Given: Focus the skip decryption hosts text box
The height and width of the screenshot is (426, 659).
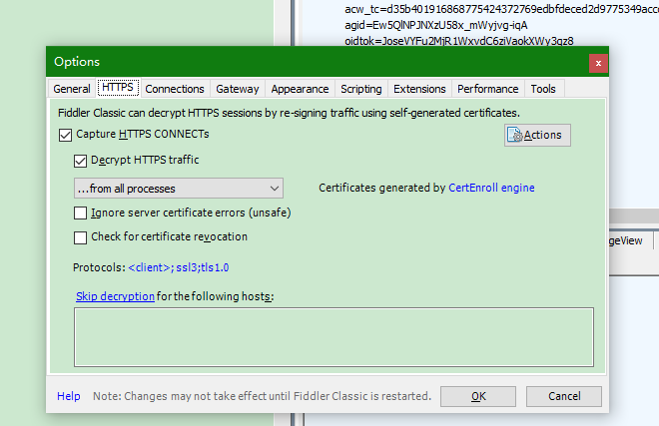Looking at the screenshot, I should (333, 337).
